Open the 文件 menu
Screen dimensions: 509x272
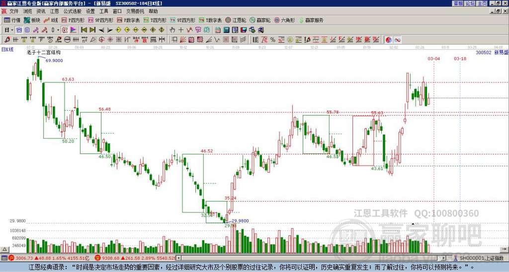pyautogui.click(x=13, y=11)
